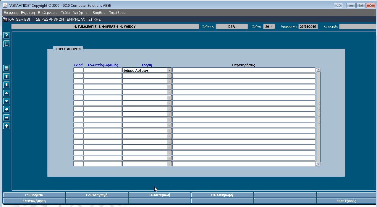This screenshot has width=377, height=207.
Task: Open the third row Χρήση dropdown
Action: click(x=169, y=81)
